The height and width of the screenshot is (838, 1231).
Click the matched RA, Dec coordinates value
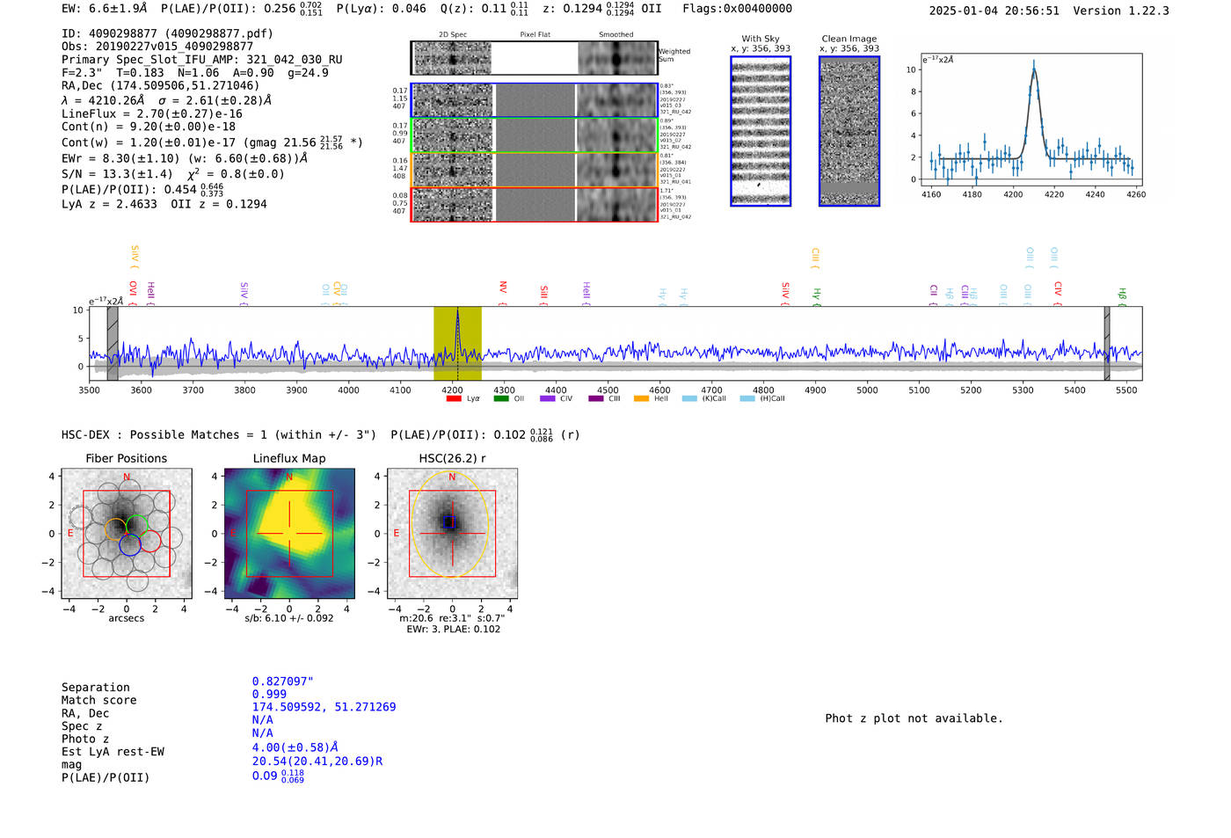click(324, 707)
